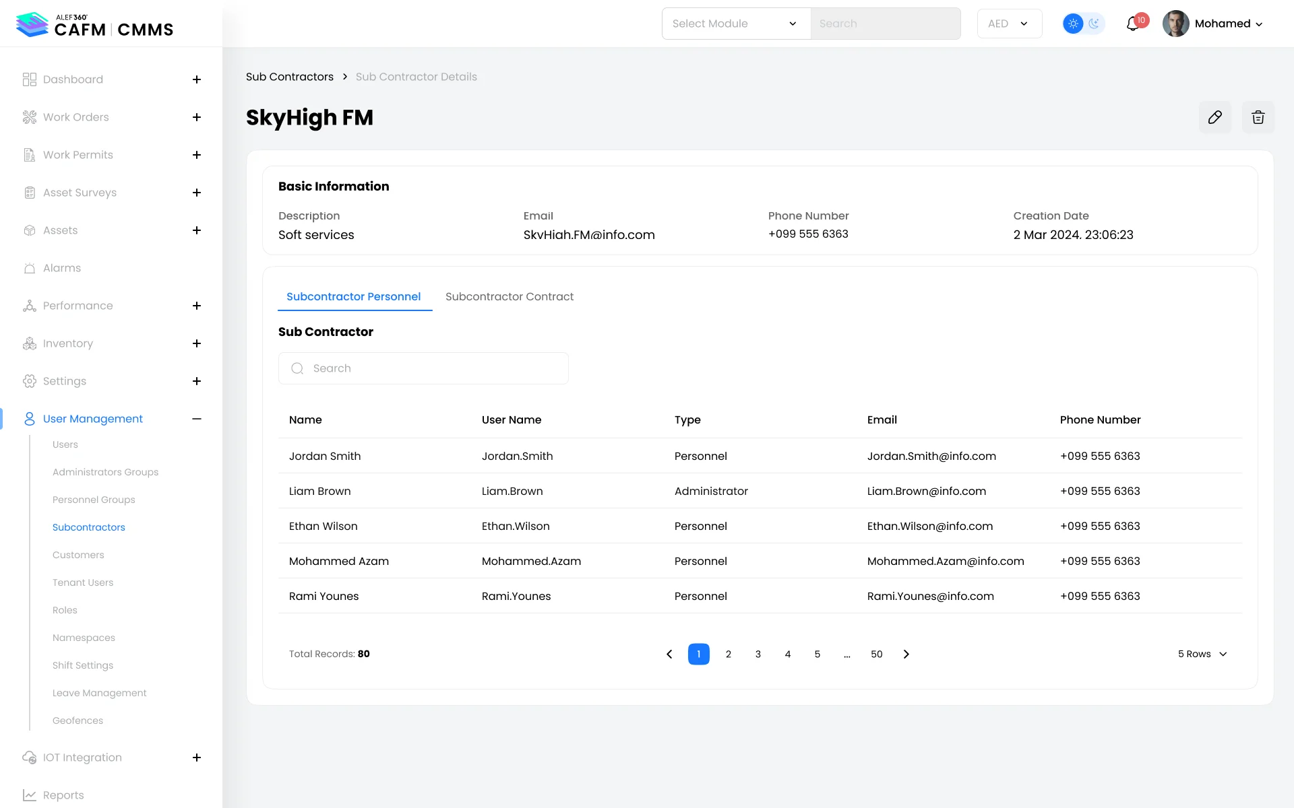This screenshot has width=1294, height=808.
Task: Open Namespaces in the sidebar
Action: click(x=84, y=638)
